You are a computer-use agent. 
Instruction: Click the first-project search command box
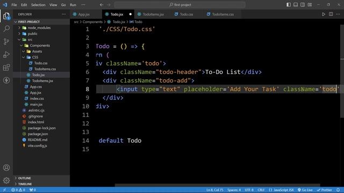coord(180,5)
